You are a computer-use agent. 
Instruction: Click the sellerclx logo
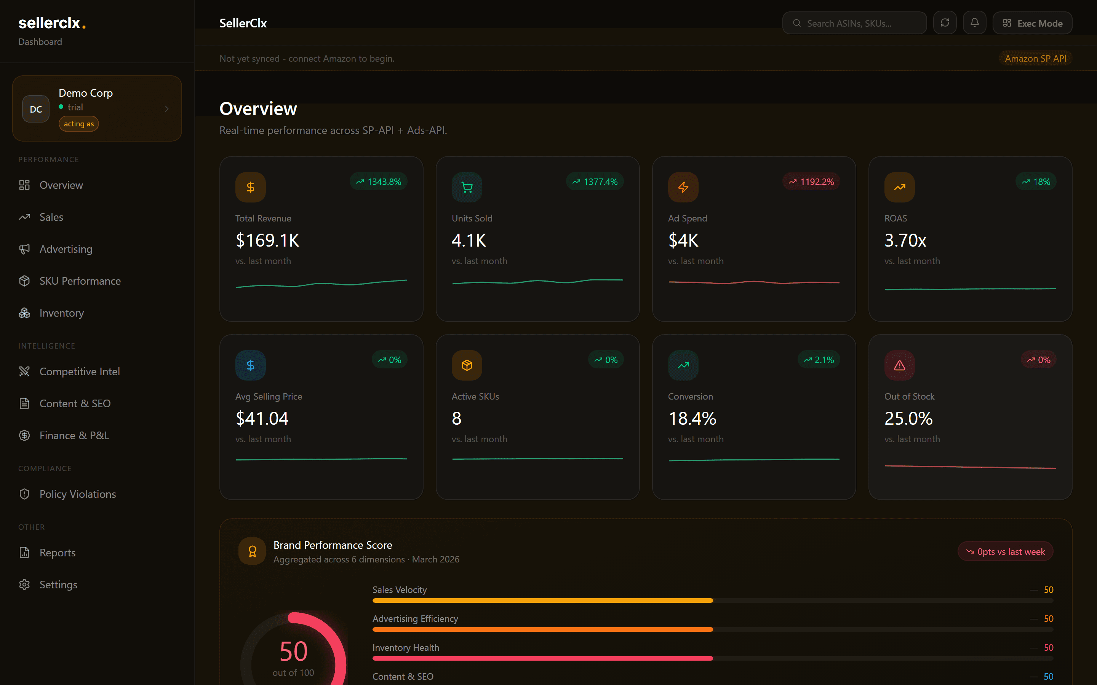pos(52,23)
